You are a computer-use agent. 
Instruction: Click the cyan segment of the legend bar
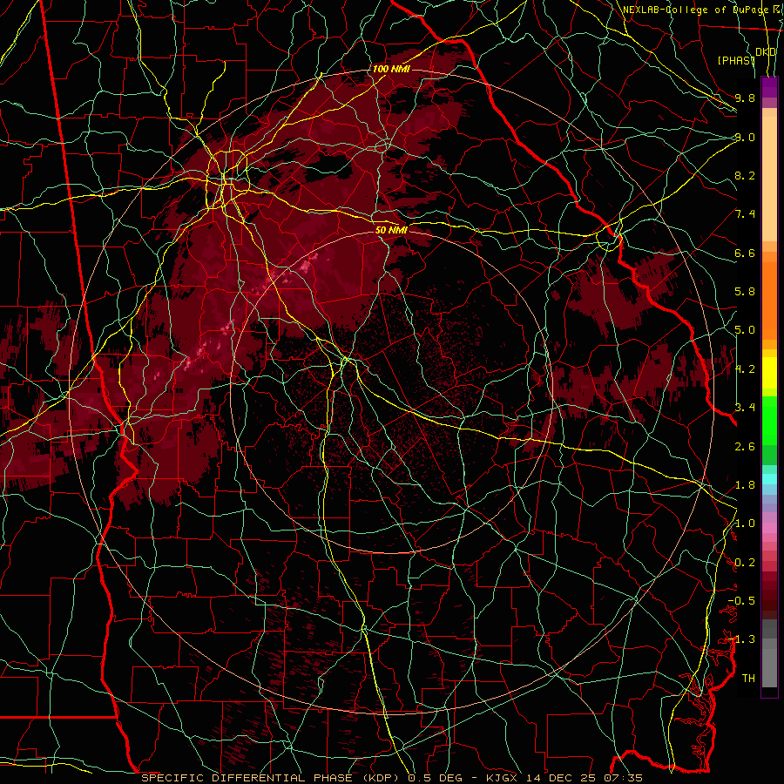point(769,479)
